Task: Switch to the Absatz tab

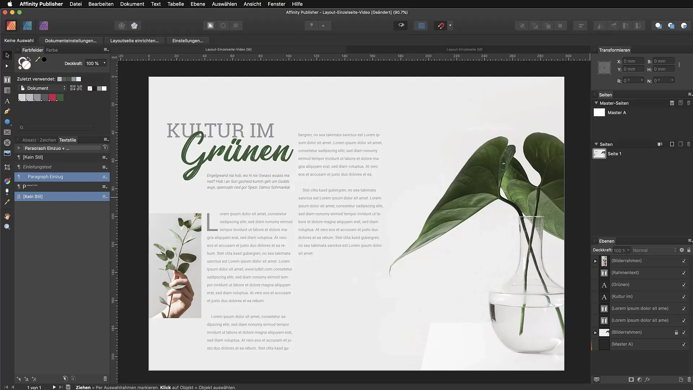Action: point(29,140)
